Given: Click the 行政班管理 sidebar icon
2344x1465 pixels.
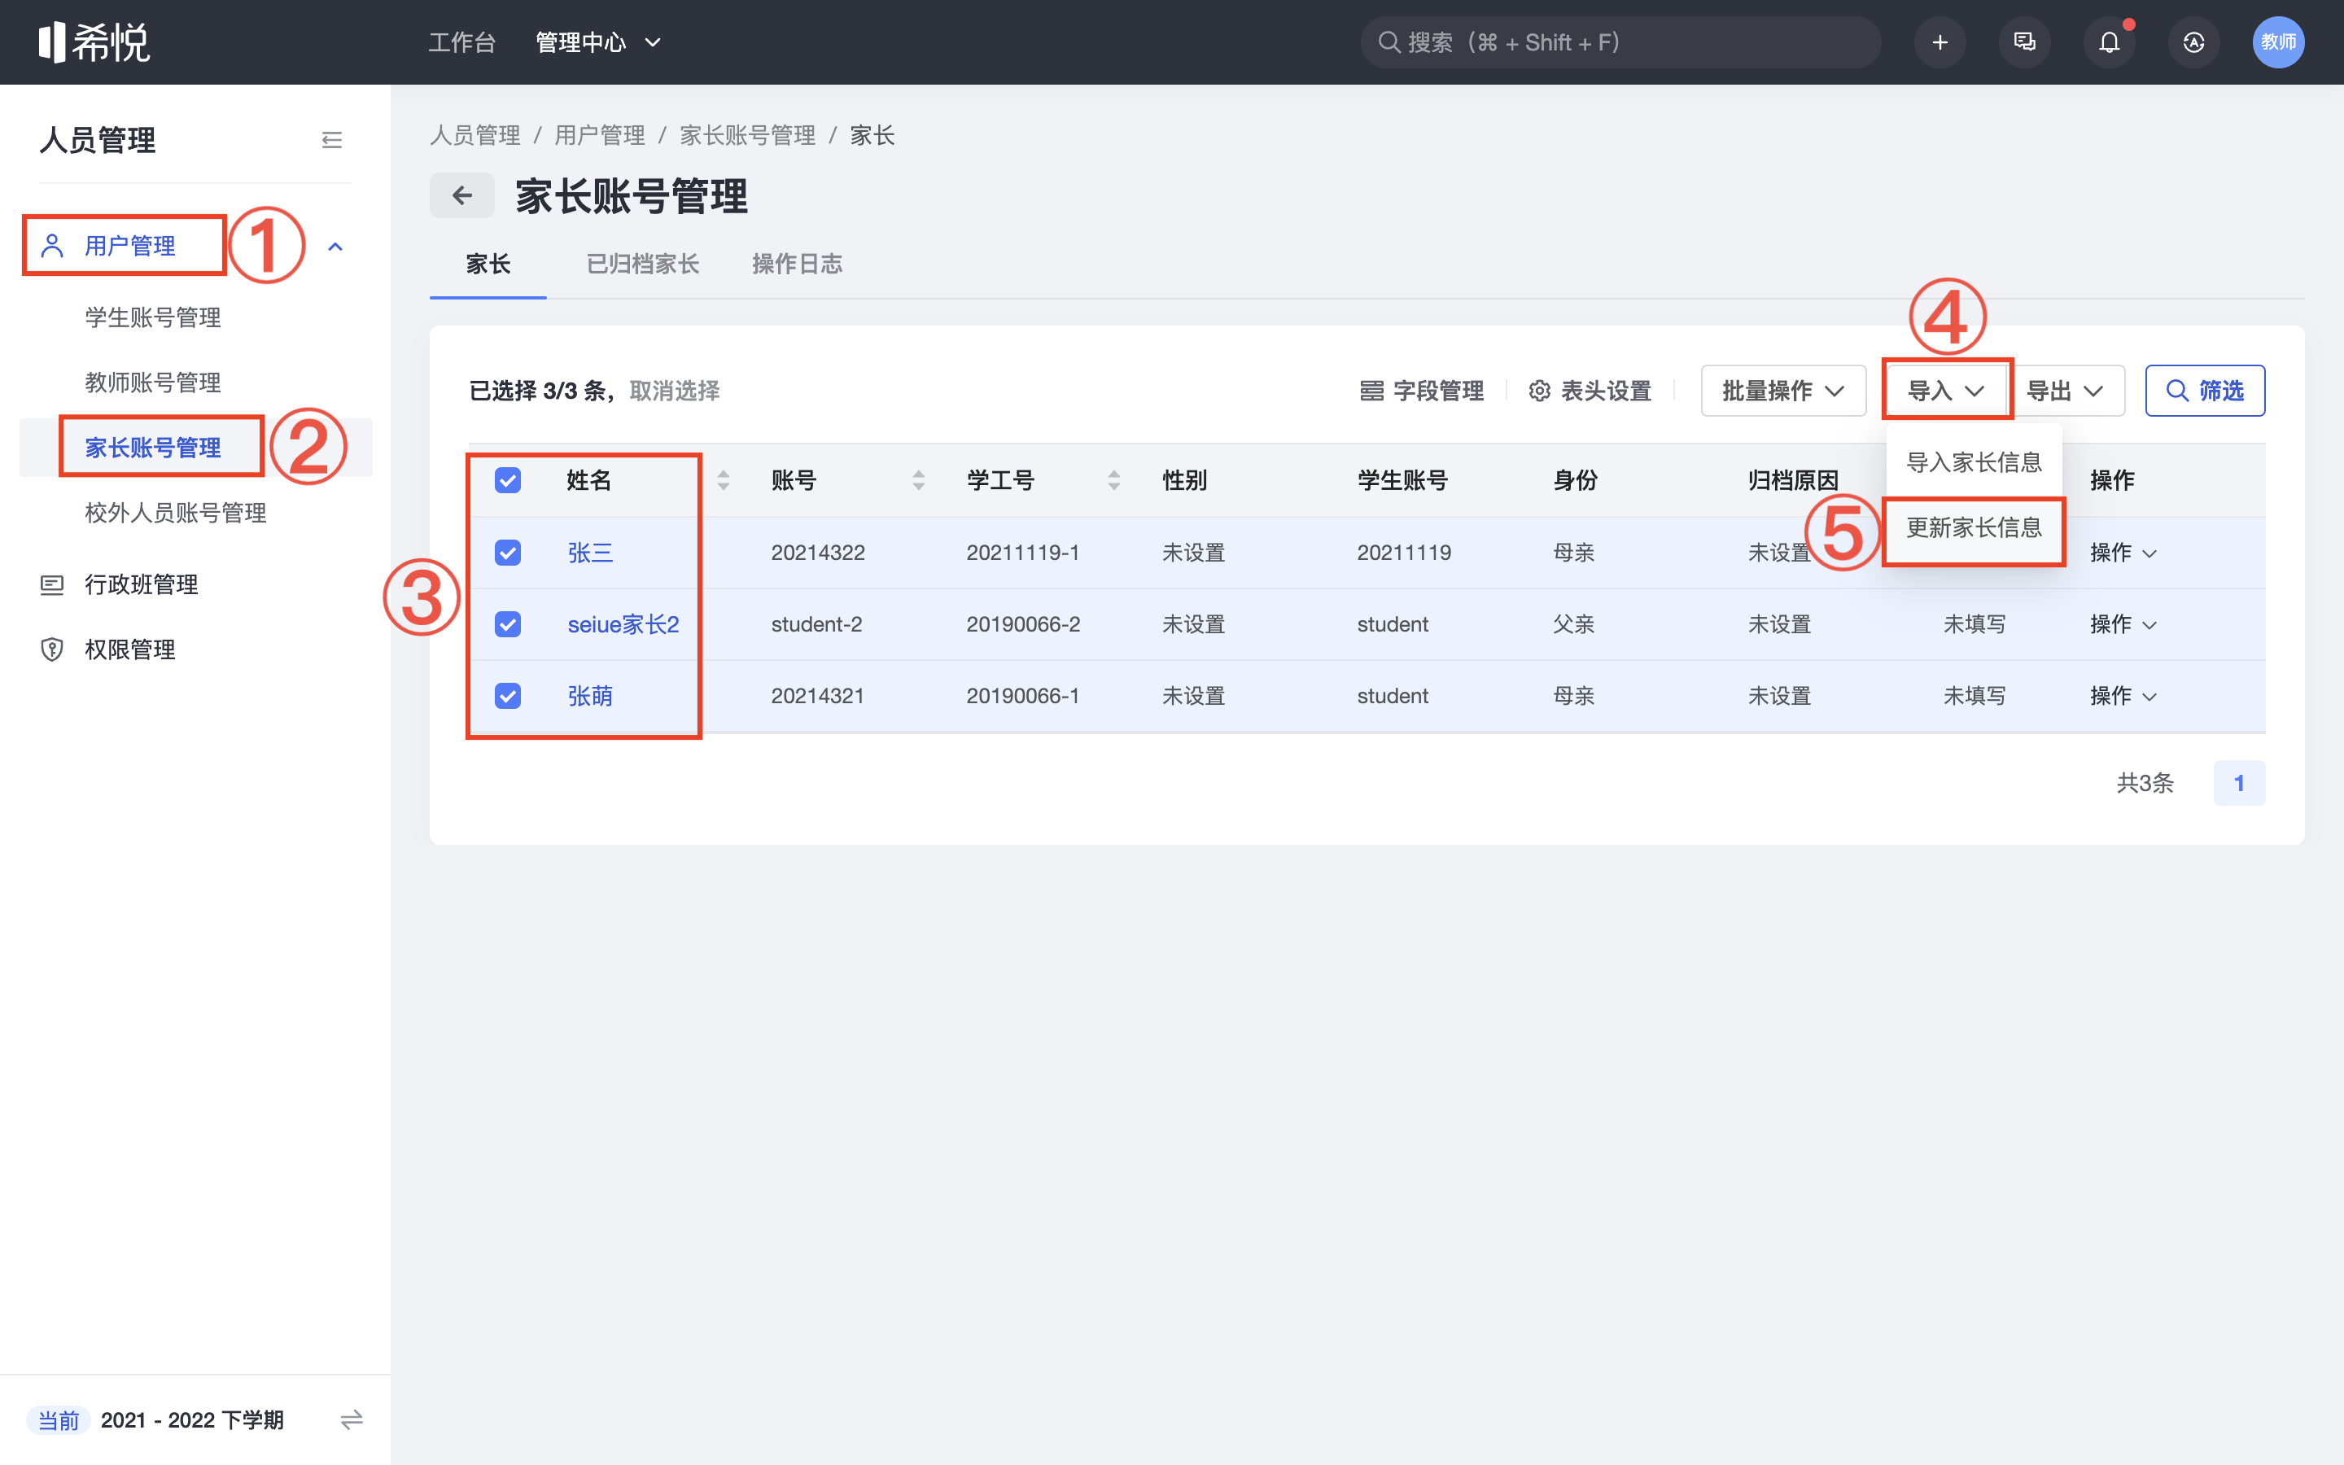Looking at the screenshot, I should 51,584.
